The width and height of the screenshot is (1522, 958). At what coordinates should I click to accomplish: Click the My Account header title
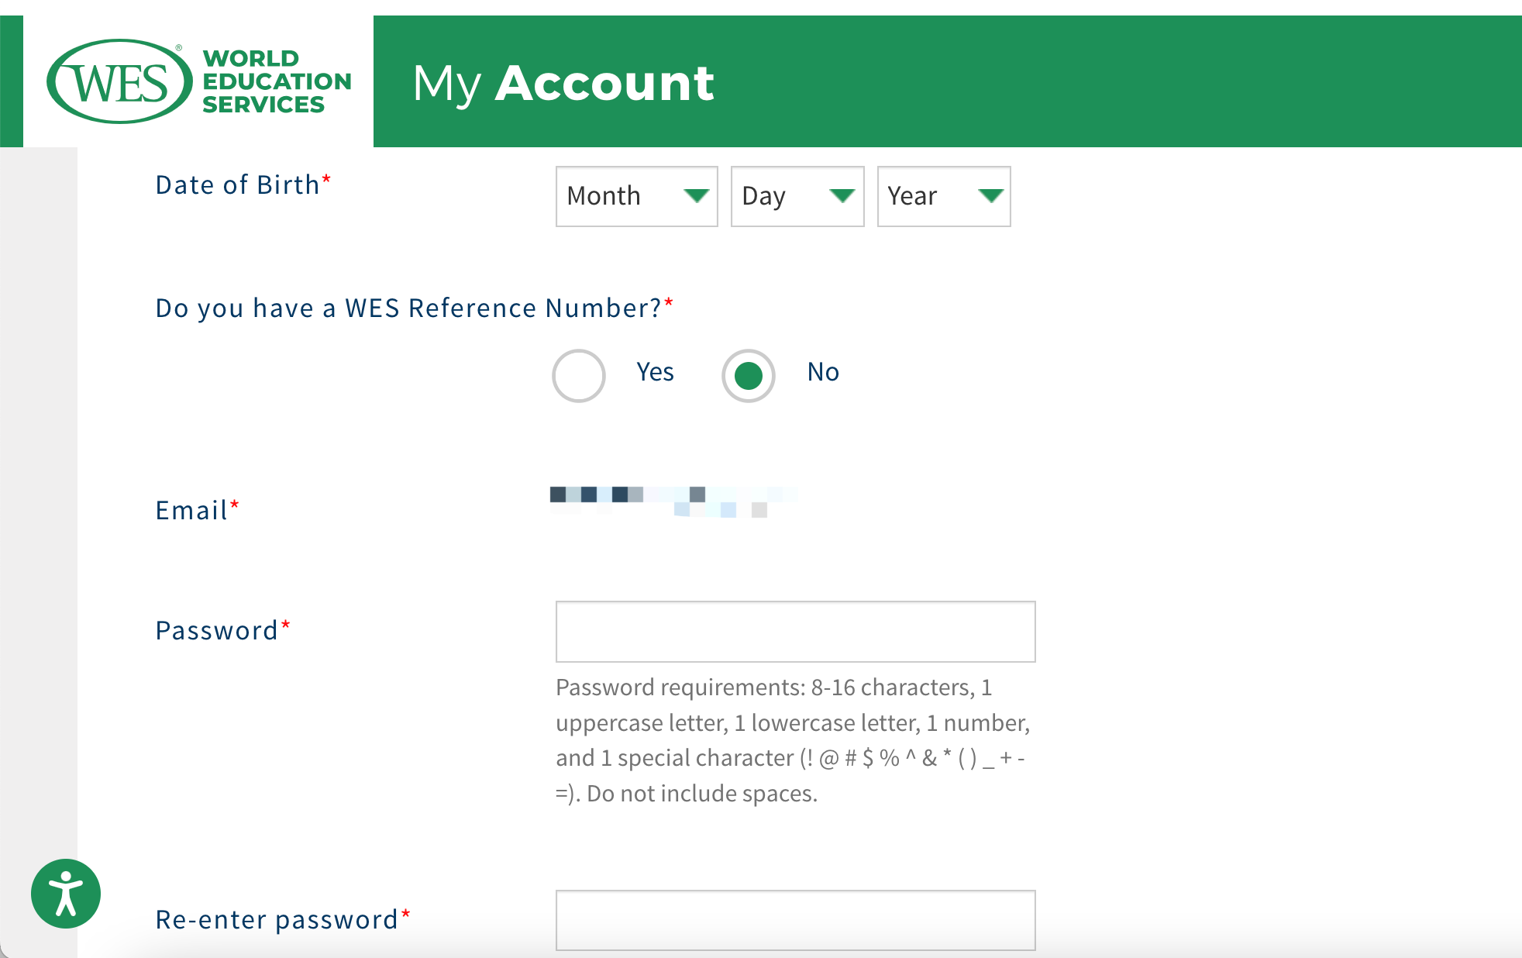click(x=563, y=83)
